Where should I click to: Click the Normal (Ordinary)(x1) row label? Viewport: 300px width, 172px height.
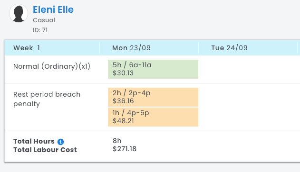52,66
